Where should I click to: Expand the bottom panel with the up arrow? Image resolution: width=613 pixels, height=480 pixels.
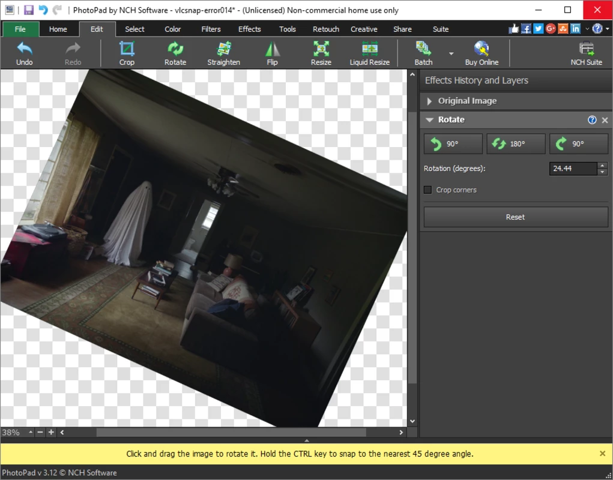coord(306,440)
